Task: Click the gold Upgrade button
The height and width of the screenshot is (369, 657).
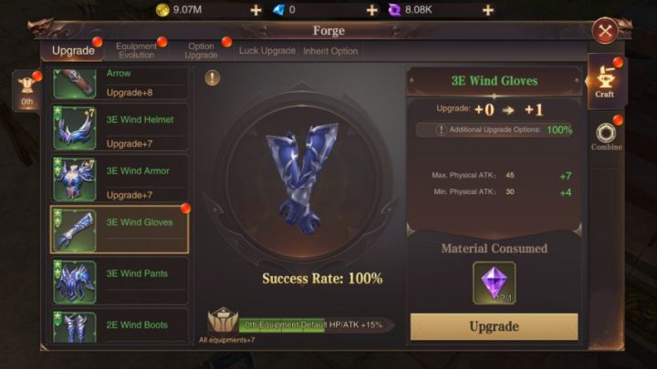Action: [x=494, y=326]
